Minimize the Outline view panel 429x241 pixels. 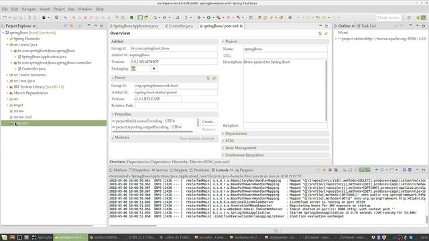[x=418, y=26]
